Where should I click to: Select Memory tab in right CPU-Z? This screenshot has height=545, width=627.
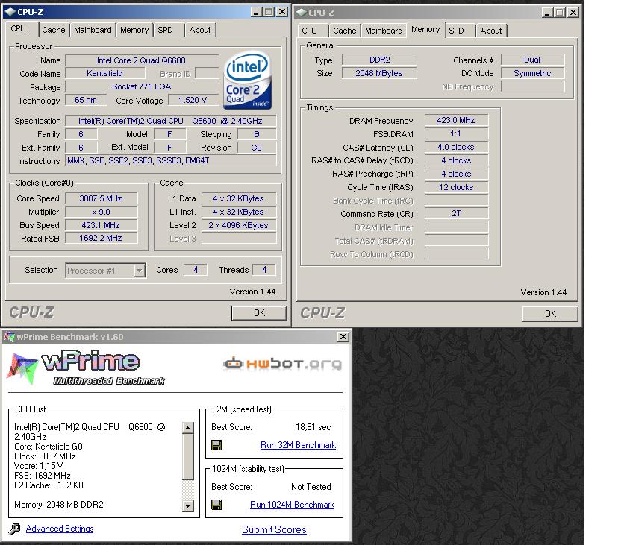[425, 30]
